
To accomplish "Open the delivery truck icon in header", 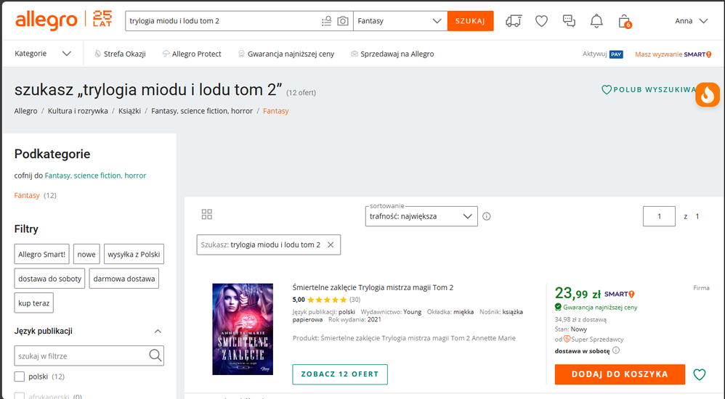I will 514,21.
